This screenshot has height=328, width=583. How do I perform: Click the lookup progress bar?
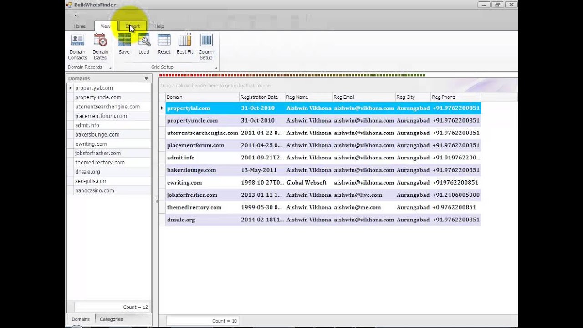click(x=292, y=75)
